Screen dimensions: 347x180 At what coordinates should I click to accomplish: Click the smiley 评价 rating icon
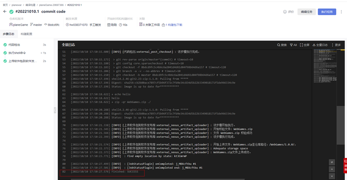(285, 12)
